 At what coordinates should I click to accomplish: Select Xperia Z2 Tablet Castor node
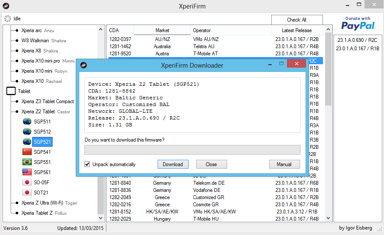(x=45, y=112)
